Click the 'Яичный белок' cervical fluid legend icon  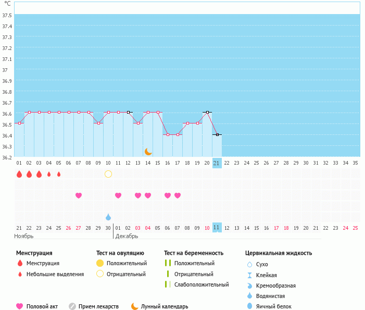250,306
